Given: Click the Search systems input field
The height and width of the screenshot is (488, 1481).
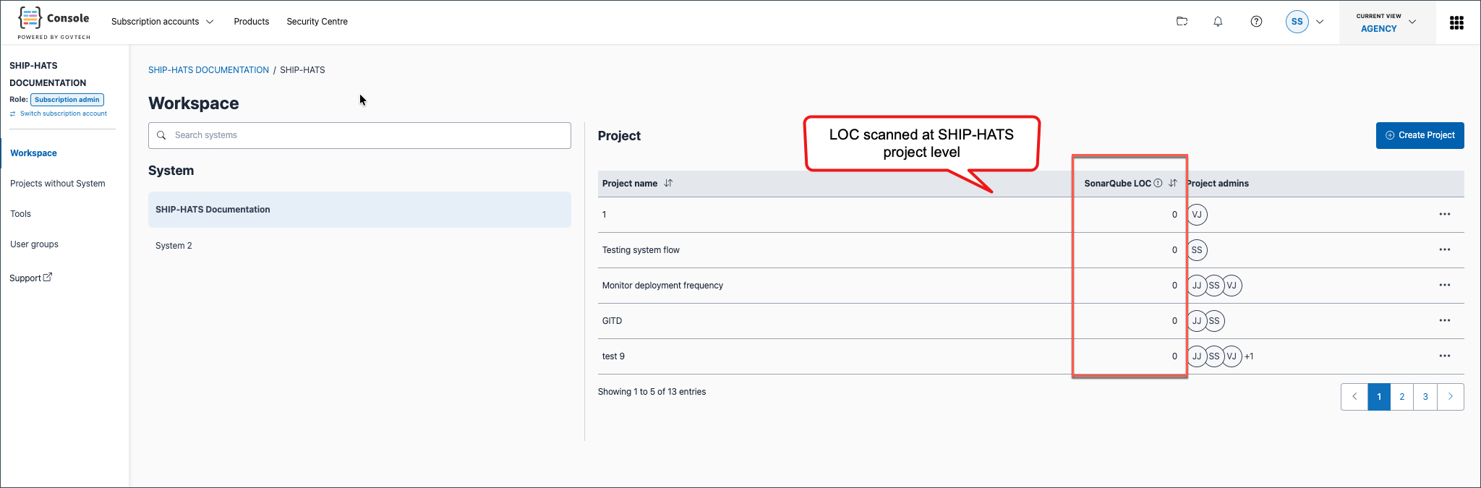Looking at the screenshot, I should 359,135.
